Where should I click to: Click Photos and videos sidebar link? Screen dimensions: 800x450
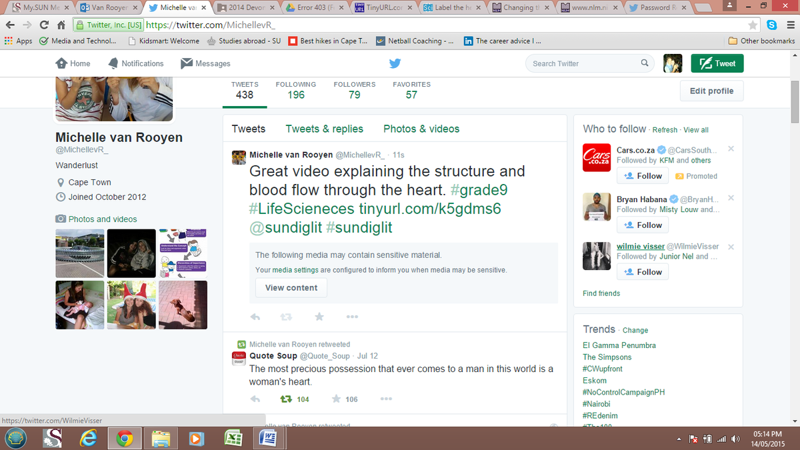click(103, 219)
